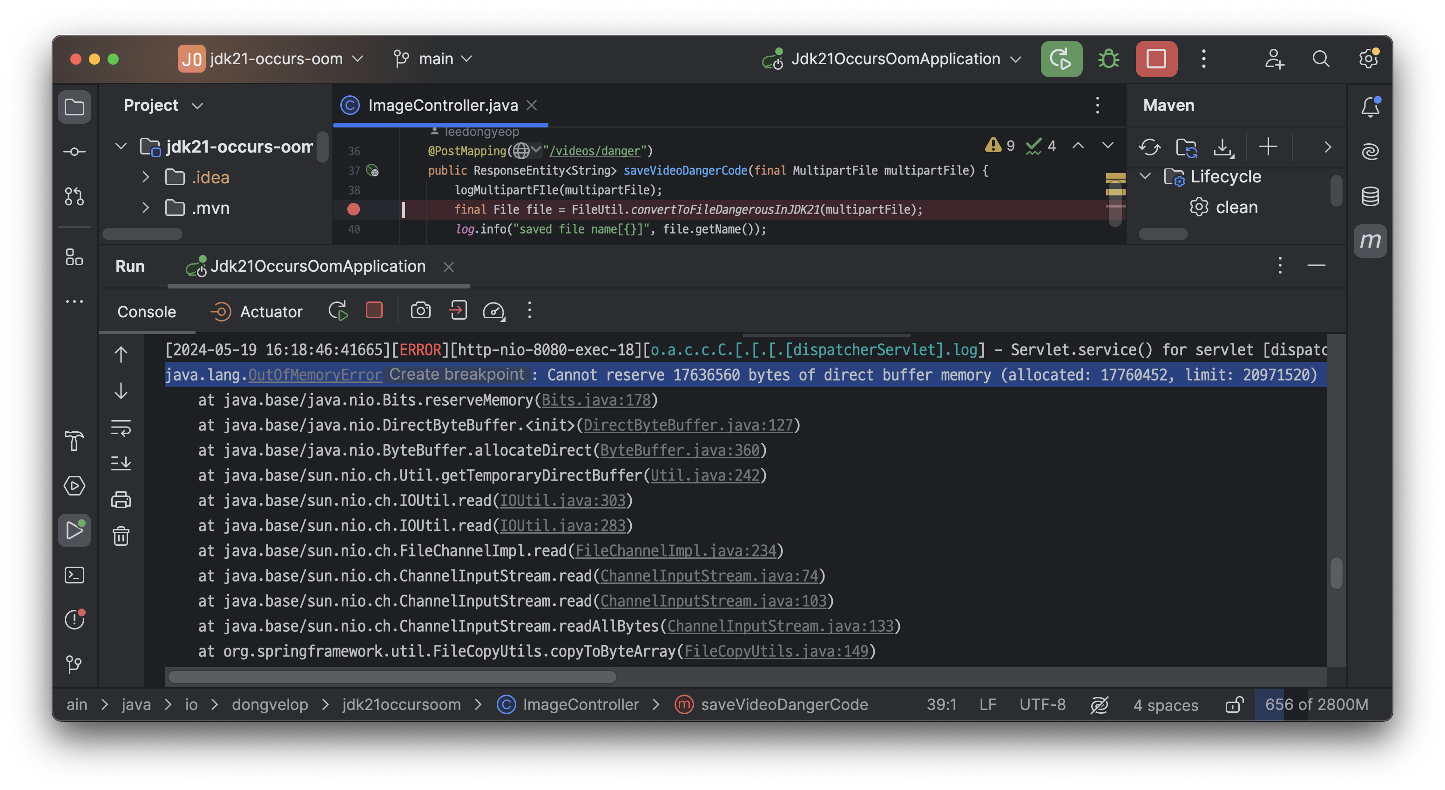Open the Commit tool window icon
The width and height of the screenshot is (1445, 790).
[x=74, y=151]
